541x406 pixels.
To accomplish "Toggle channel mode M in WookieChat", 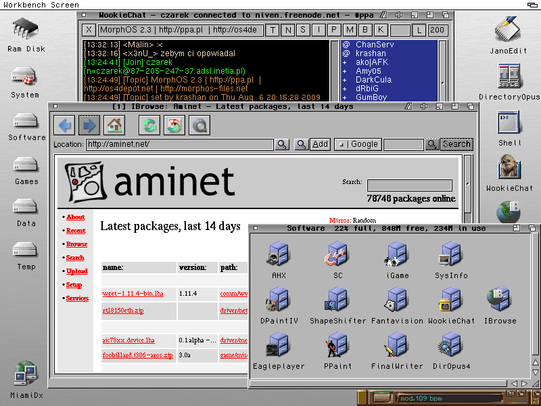I will pos(350,30).
